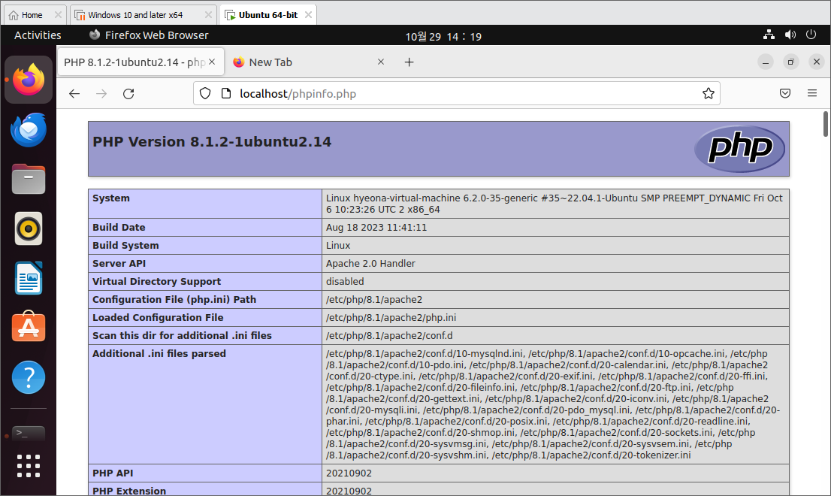Click the Virtual Directory Support disabled value

pos(345,281)
